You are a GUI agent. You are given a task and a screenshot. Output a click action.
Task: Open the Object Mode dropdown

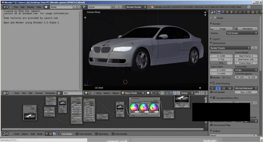pos(133,93)
